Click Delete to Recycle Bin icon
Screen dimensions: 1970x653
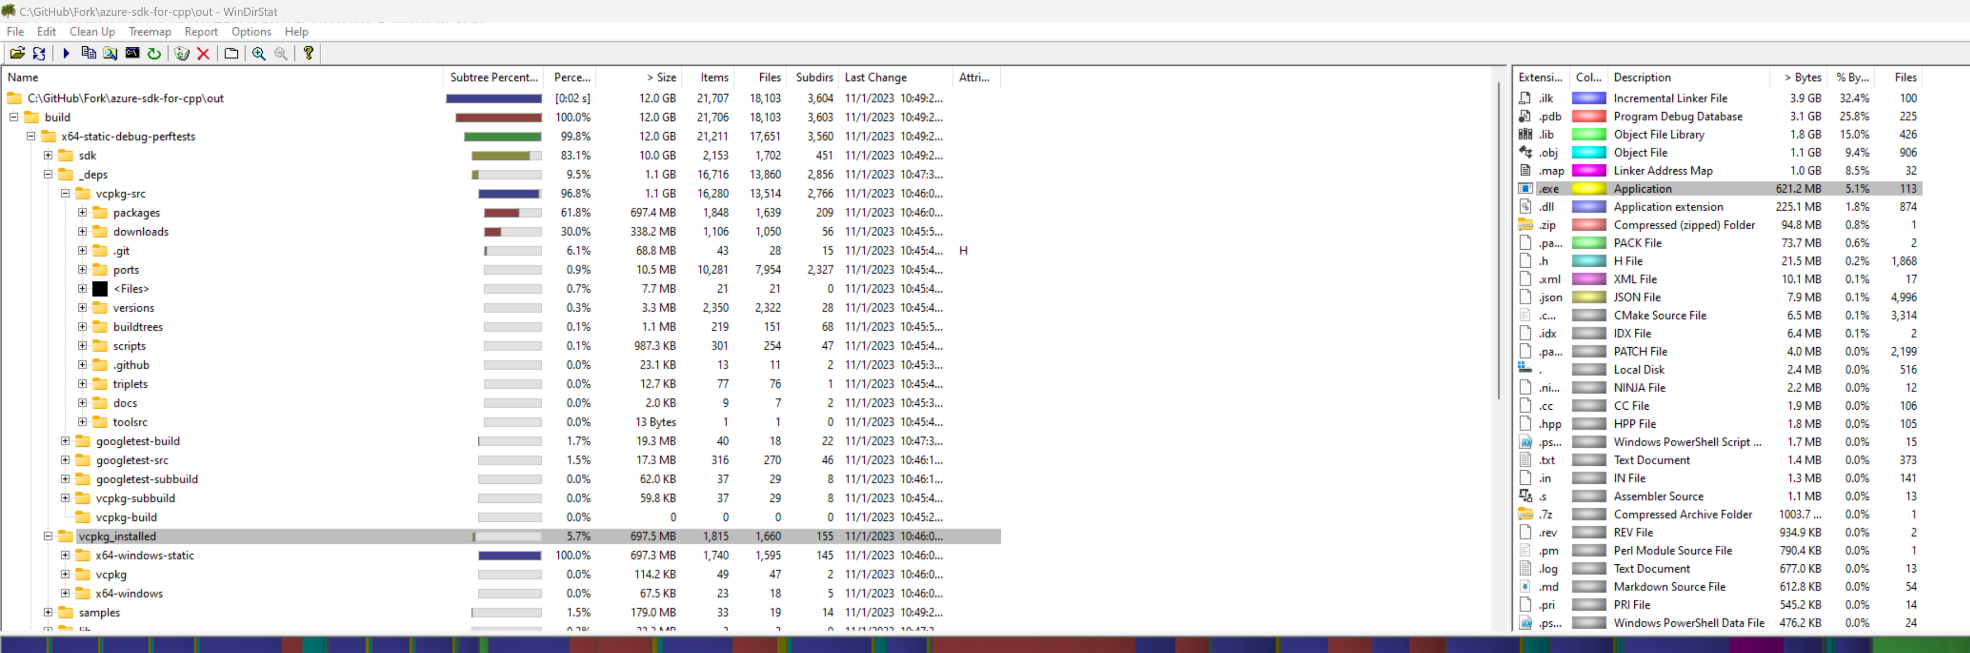point(181,53)
